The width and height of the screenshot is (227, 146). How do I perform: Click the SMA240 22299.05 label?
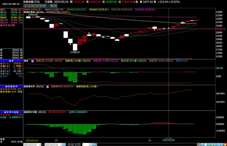click(145, 10)
